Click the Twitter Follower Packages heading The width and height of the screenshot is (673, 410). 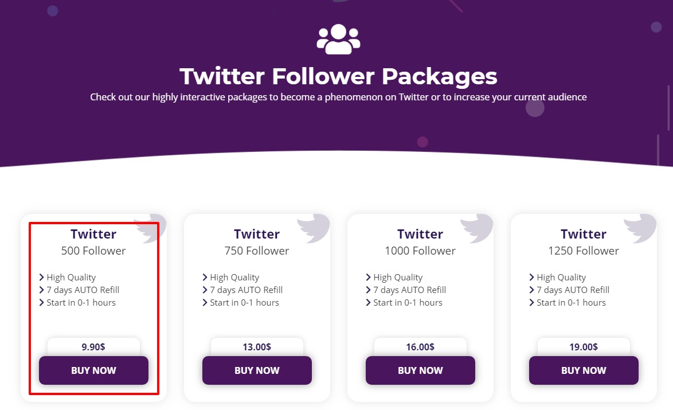click(338, 76)
